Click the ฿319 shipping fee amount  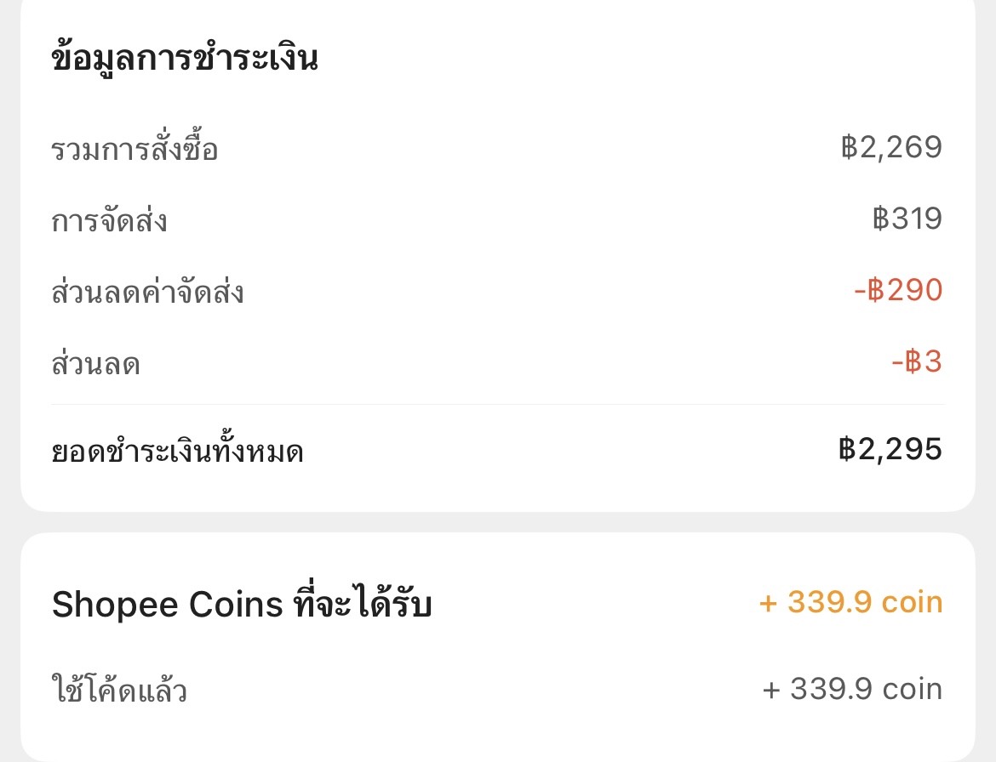[x=907, y=219]
